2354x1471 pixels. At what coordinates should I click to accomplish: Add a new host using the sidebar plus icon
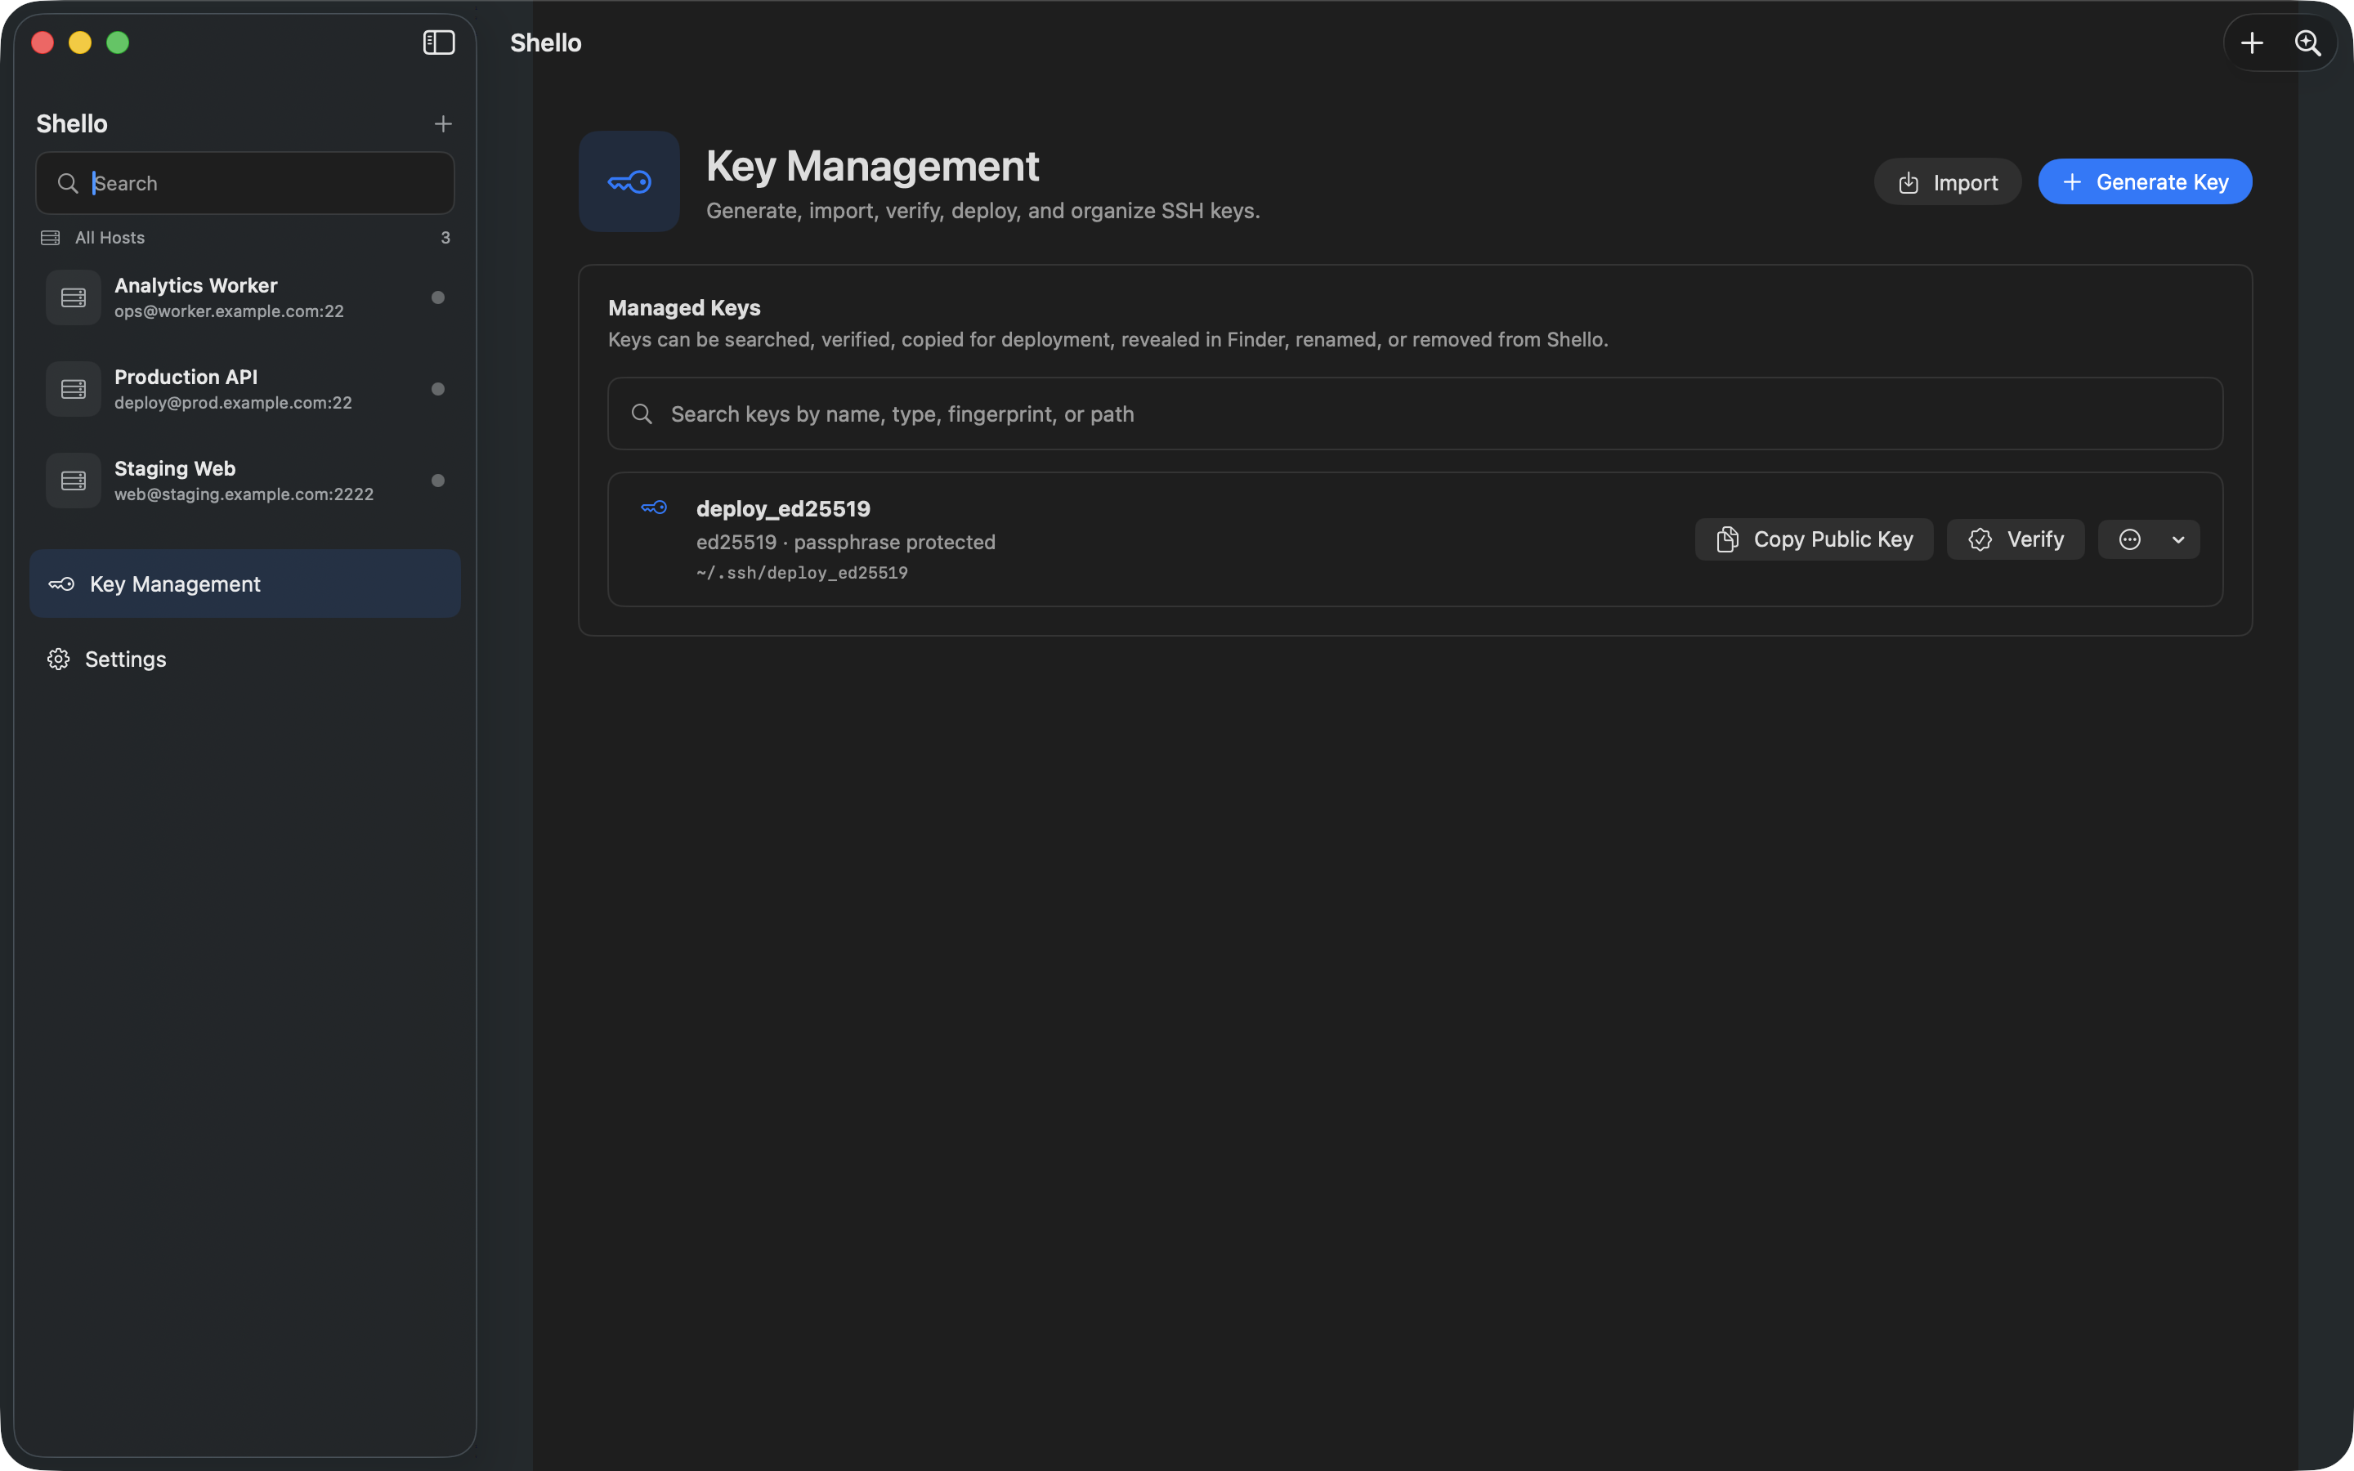pos(442,123)
